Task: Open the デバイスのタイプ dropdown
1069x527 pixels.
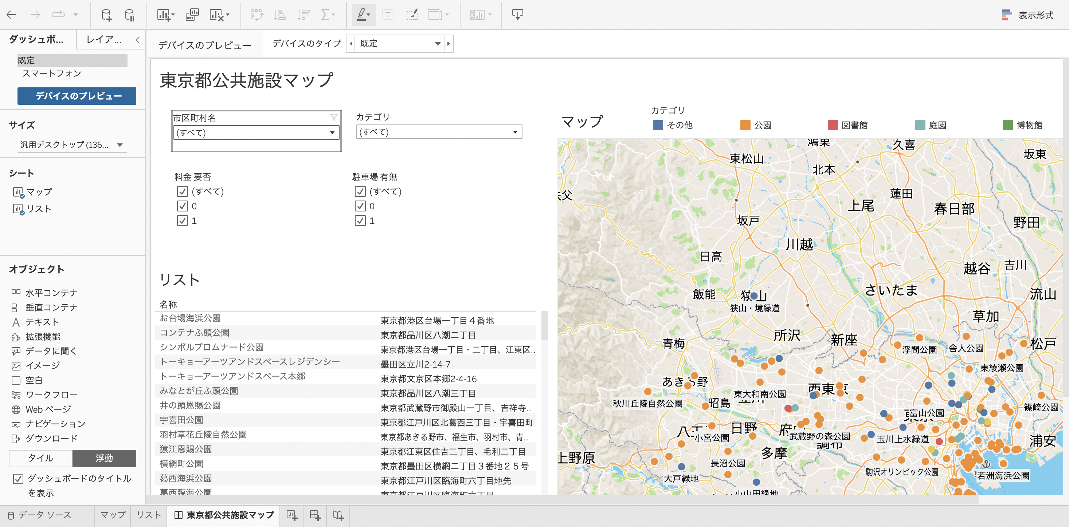Action: (438, 43)
